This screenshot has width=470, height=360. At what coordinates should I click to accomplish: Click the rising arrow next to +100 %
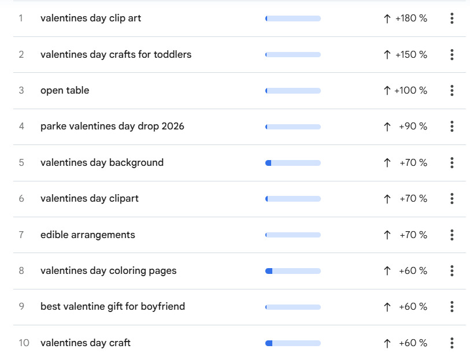[x=386, y=90]
